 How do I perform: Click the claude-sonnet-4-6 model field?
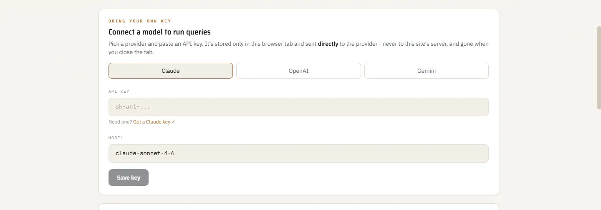tap(298, 153)
